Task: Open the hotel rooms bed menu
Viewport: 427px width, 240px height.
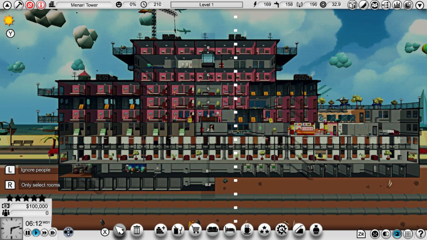Action: (230, 230)
